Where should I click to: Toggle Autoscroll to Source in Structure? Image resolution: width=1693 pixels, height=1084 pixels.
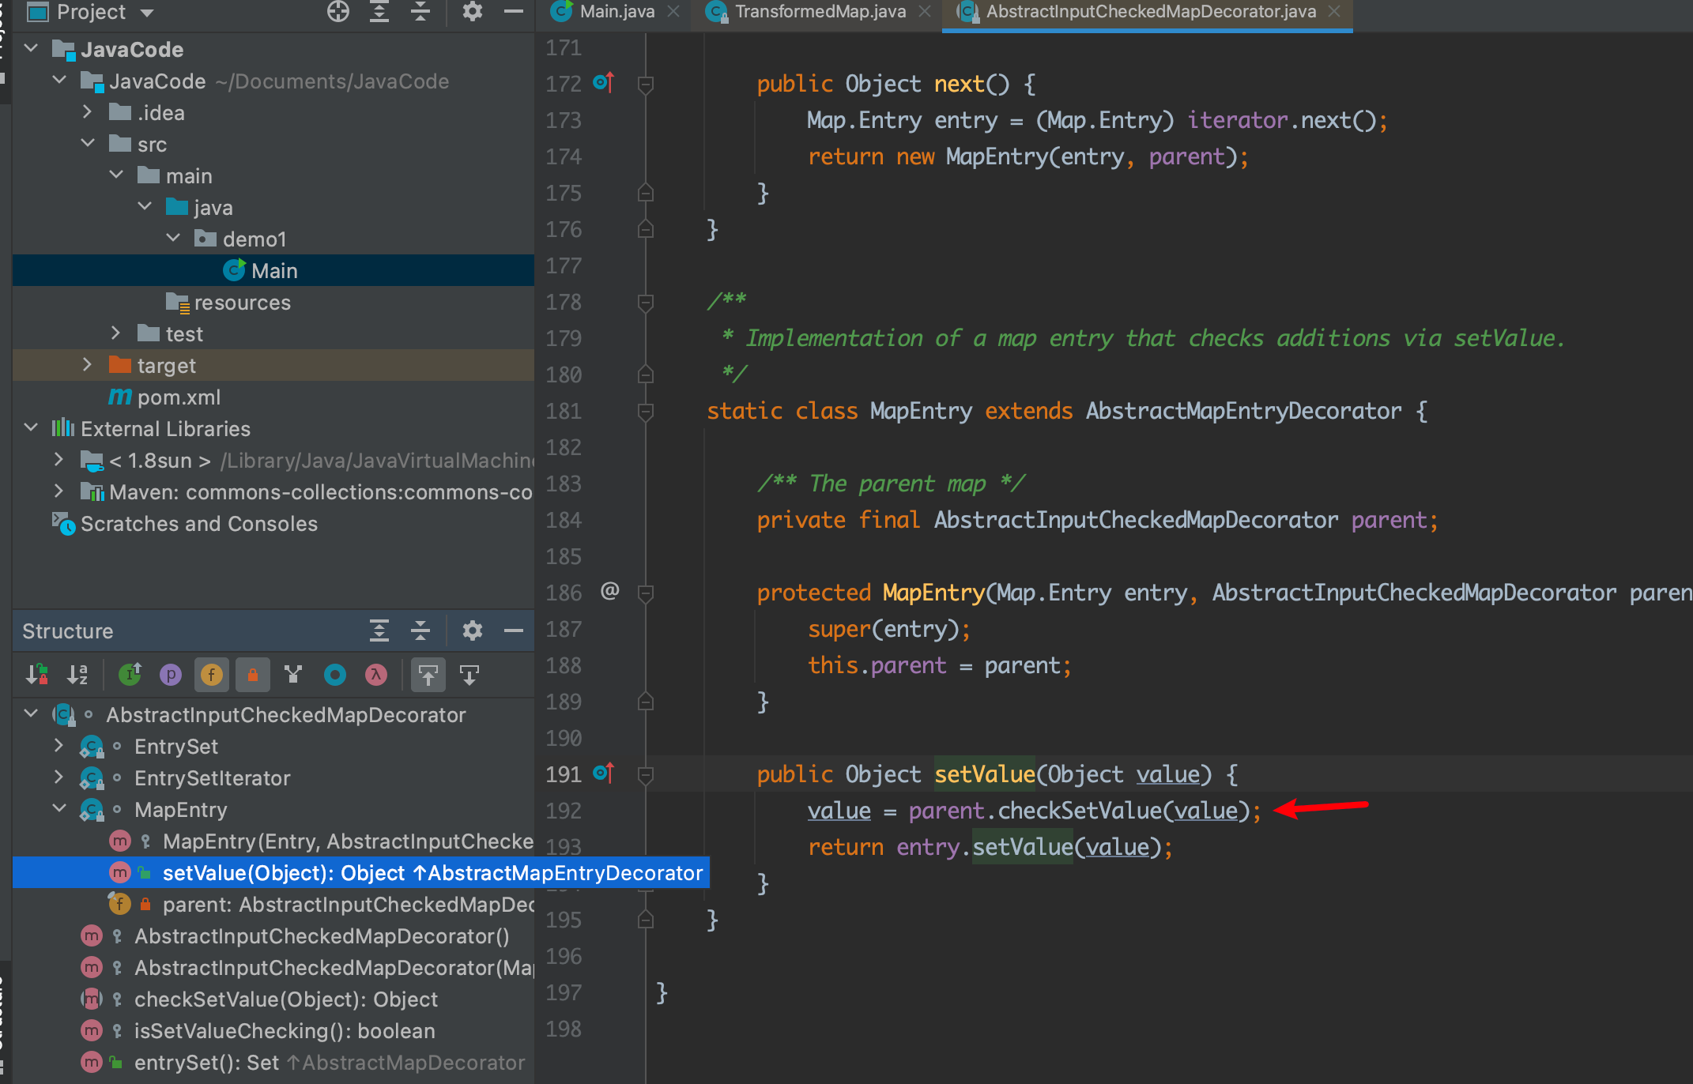tap(428, 675)
